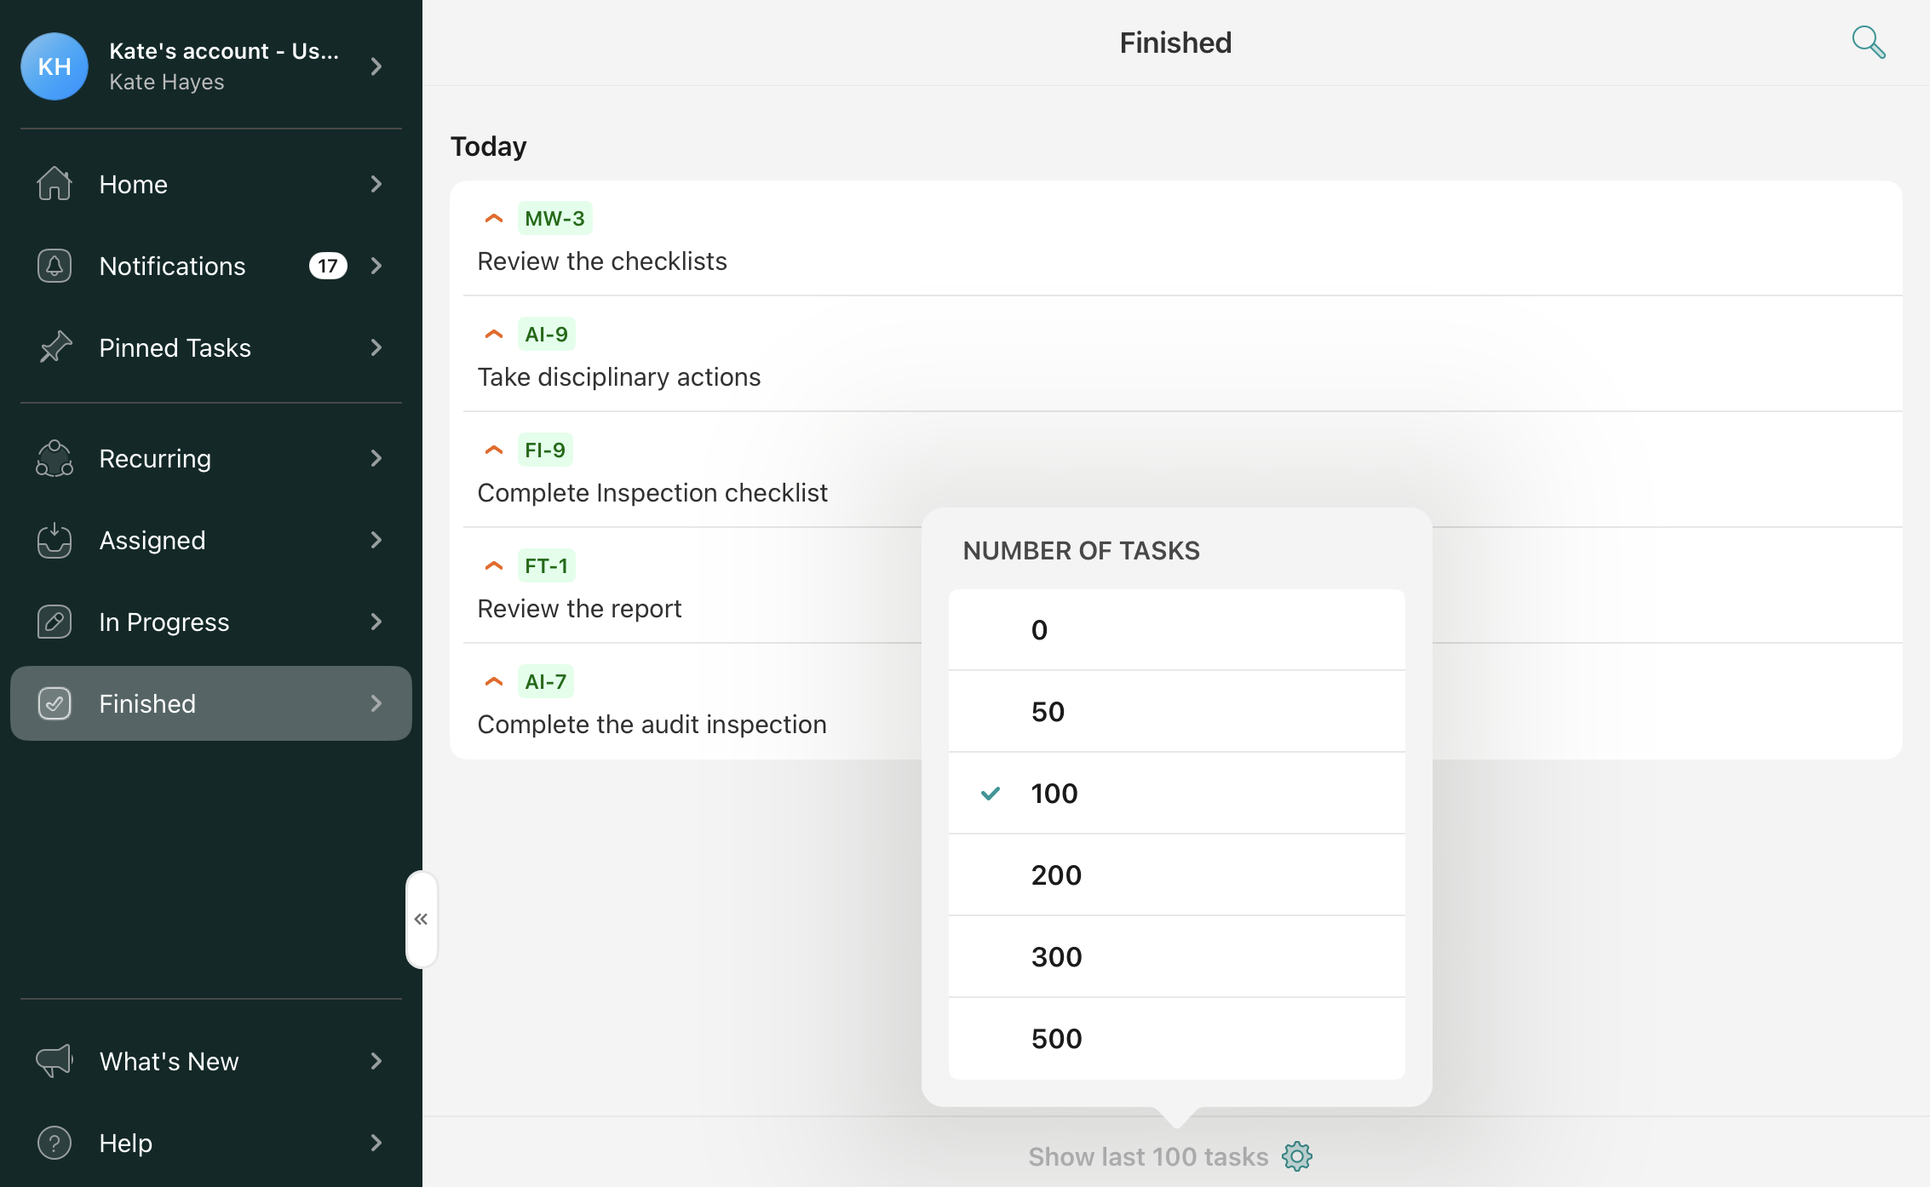Click the In Progress pencil icon
Screen dimensions: 1930x1187
tap(55, 622)
